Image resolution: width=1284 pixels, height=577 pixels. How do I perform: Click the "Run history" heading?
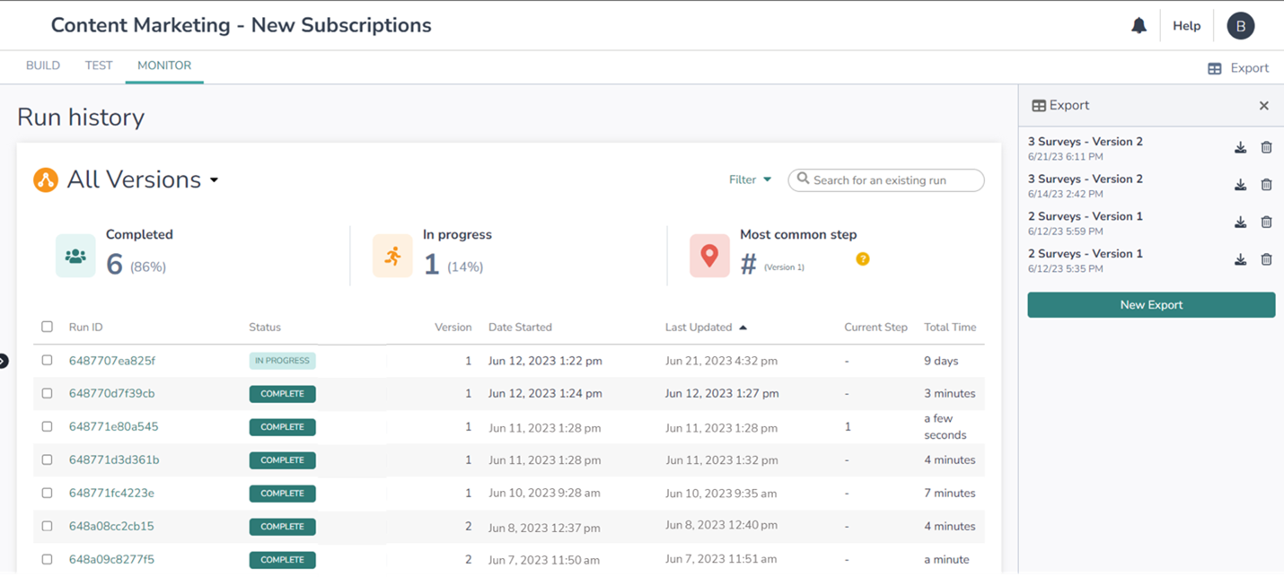pos(81,118)
